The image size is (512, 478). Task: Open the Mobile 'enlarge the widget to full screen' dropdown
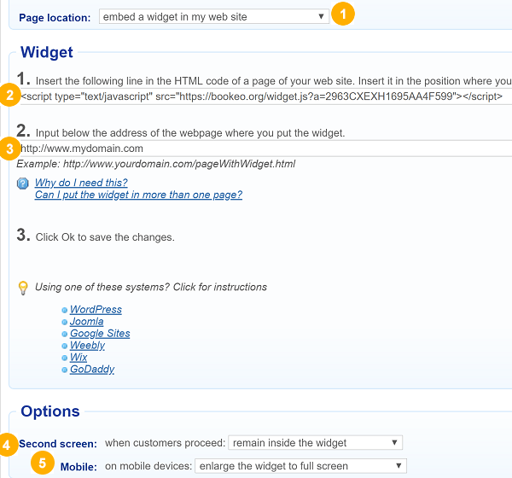(x=300, y=466)
